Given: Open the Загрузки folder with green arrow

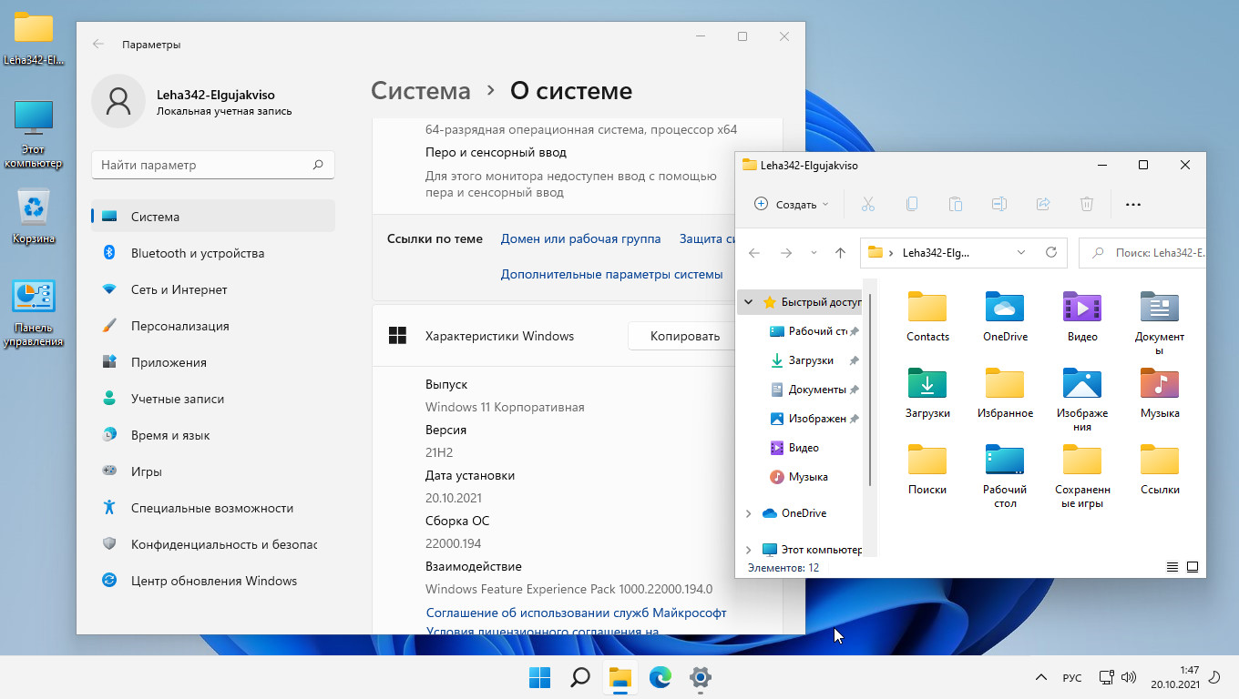Looking at the screenshot, I should [927, 393].
